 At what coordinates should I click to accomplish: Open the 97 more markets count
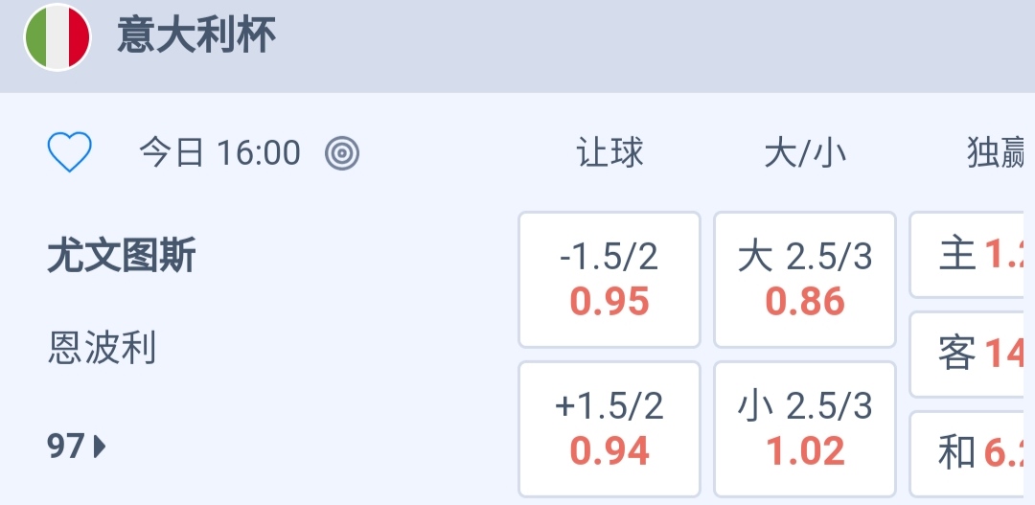66,446
